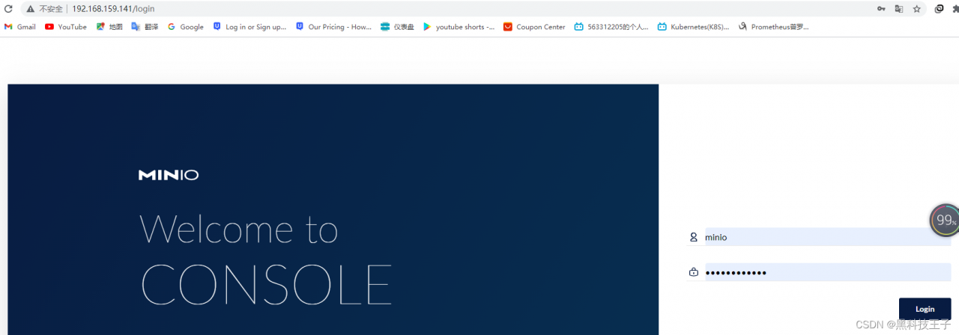Open the YouTube bookmark
959x335 pixels.
[x=66, y=26]
